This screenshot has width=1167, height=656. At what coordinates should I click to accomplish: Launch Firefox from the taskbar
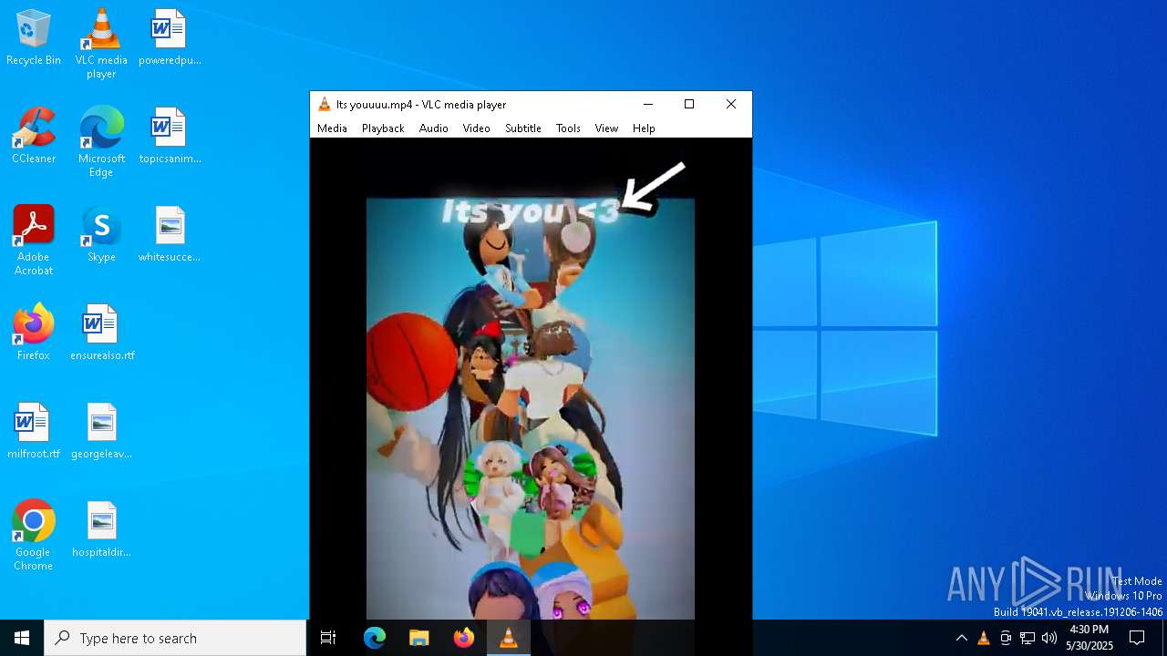pyautogui.click(x=464, y=638)
